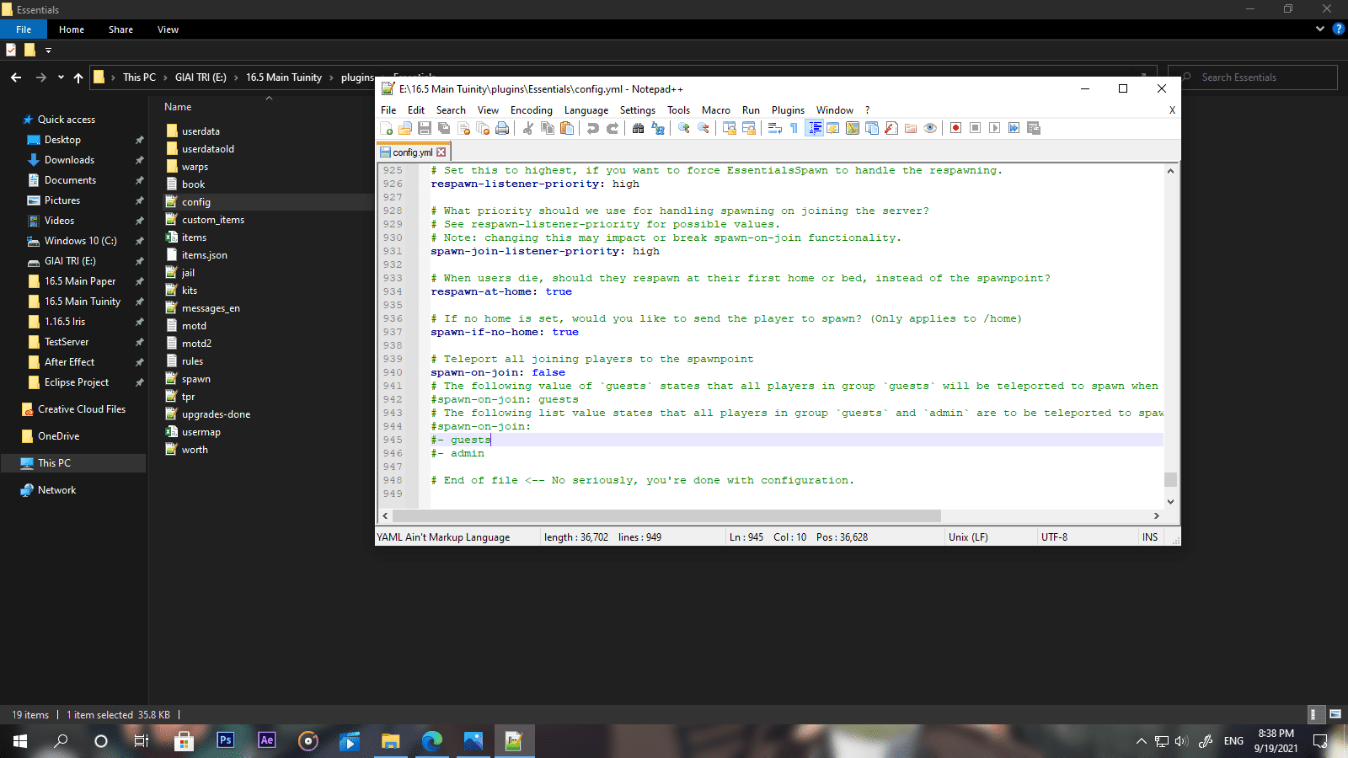Click the Undo arrow icon

[x=593, y=128]
